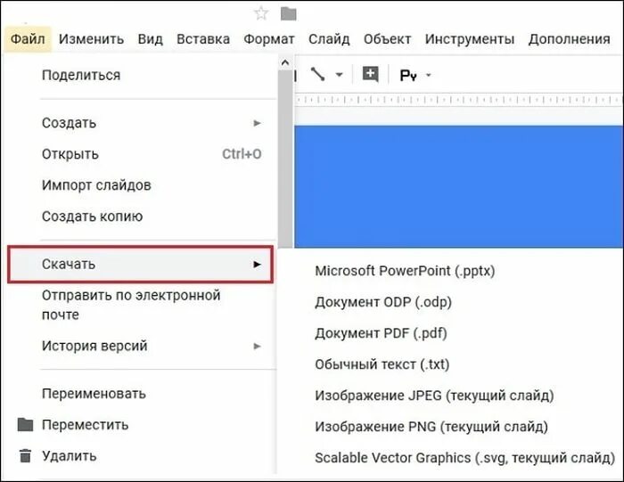The width and height of the screenshot is (624, 482).
Task: Open the Объект menu
Action: click(x=387, y=39)
